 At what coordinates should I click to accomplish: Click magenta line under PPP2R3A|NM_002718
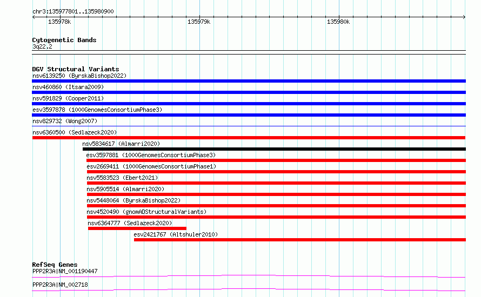249,289
